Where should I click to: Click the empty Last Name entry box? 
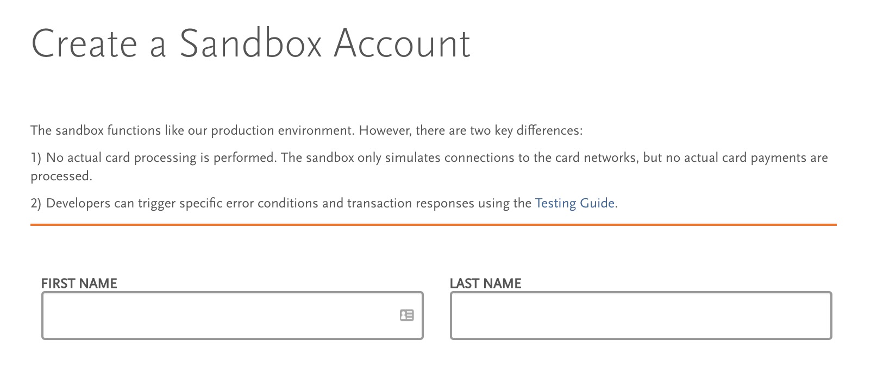click(x=641, y=315)
